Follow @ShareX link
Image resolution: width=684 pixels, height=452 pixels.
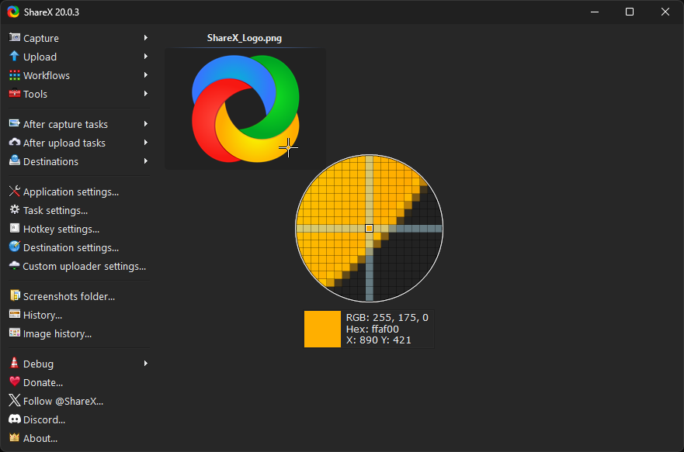pos(78,401)
